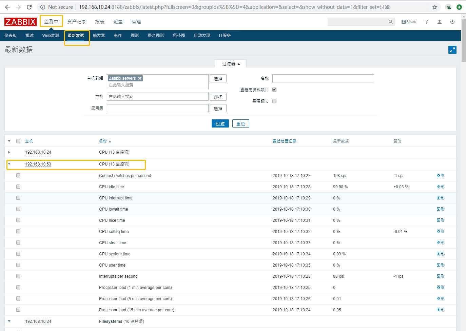
Task: Click the logout power icon
Action: (x=452, y=22)
